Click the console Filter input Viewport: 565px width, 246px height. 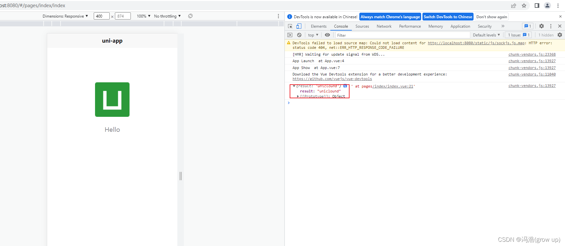coord(403,35)
